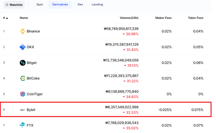Open the Watchlist button
This screenshot has height=133, width=216.
point(14,5)
